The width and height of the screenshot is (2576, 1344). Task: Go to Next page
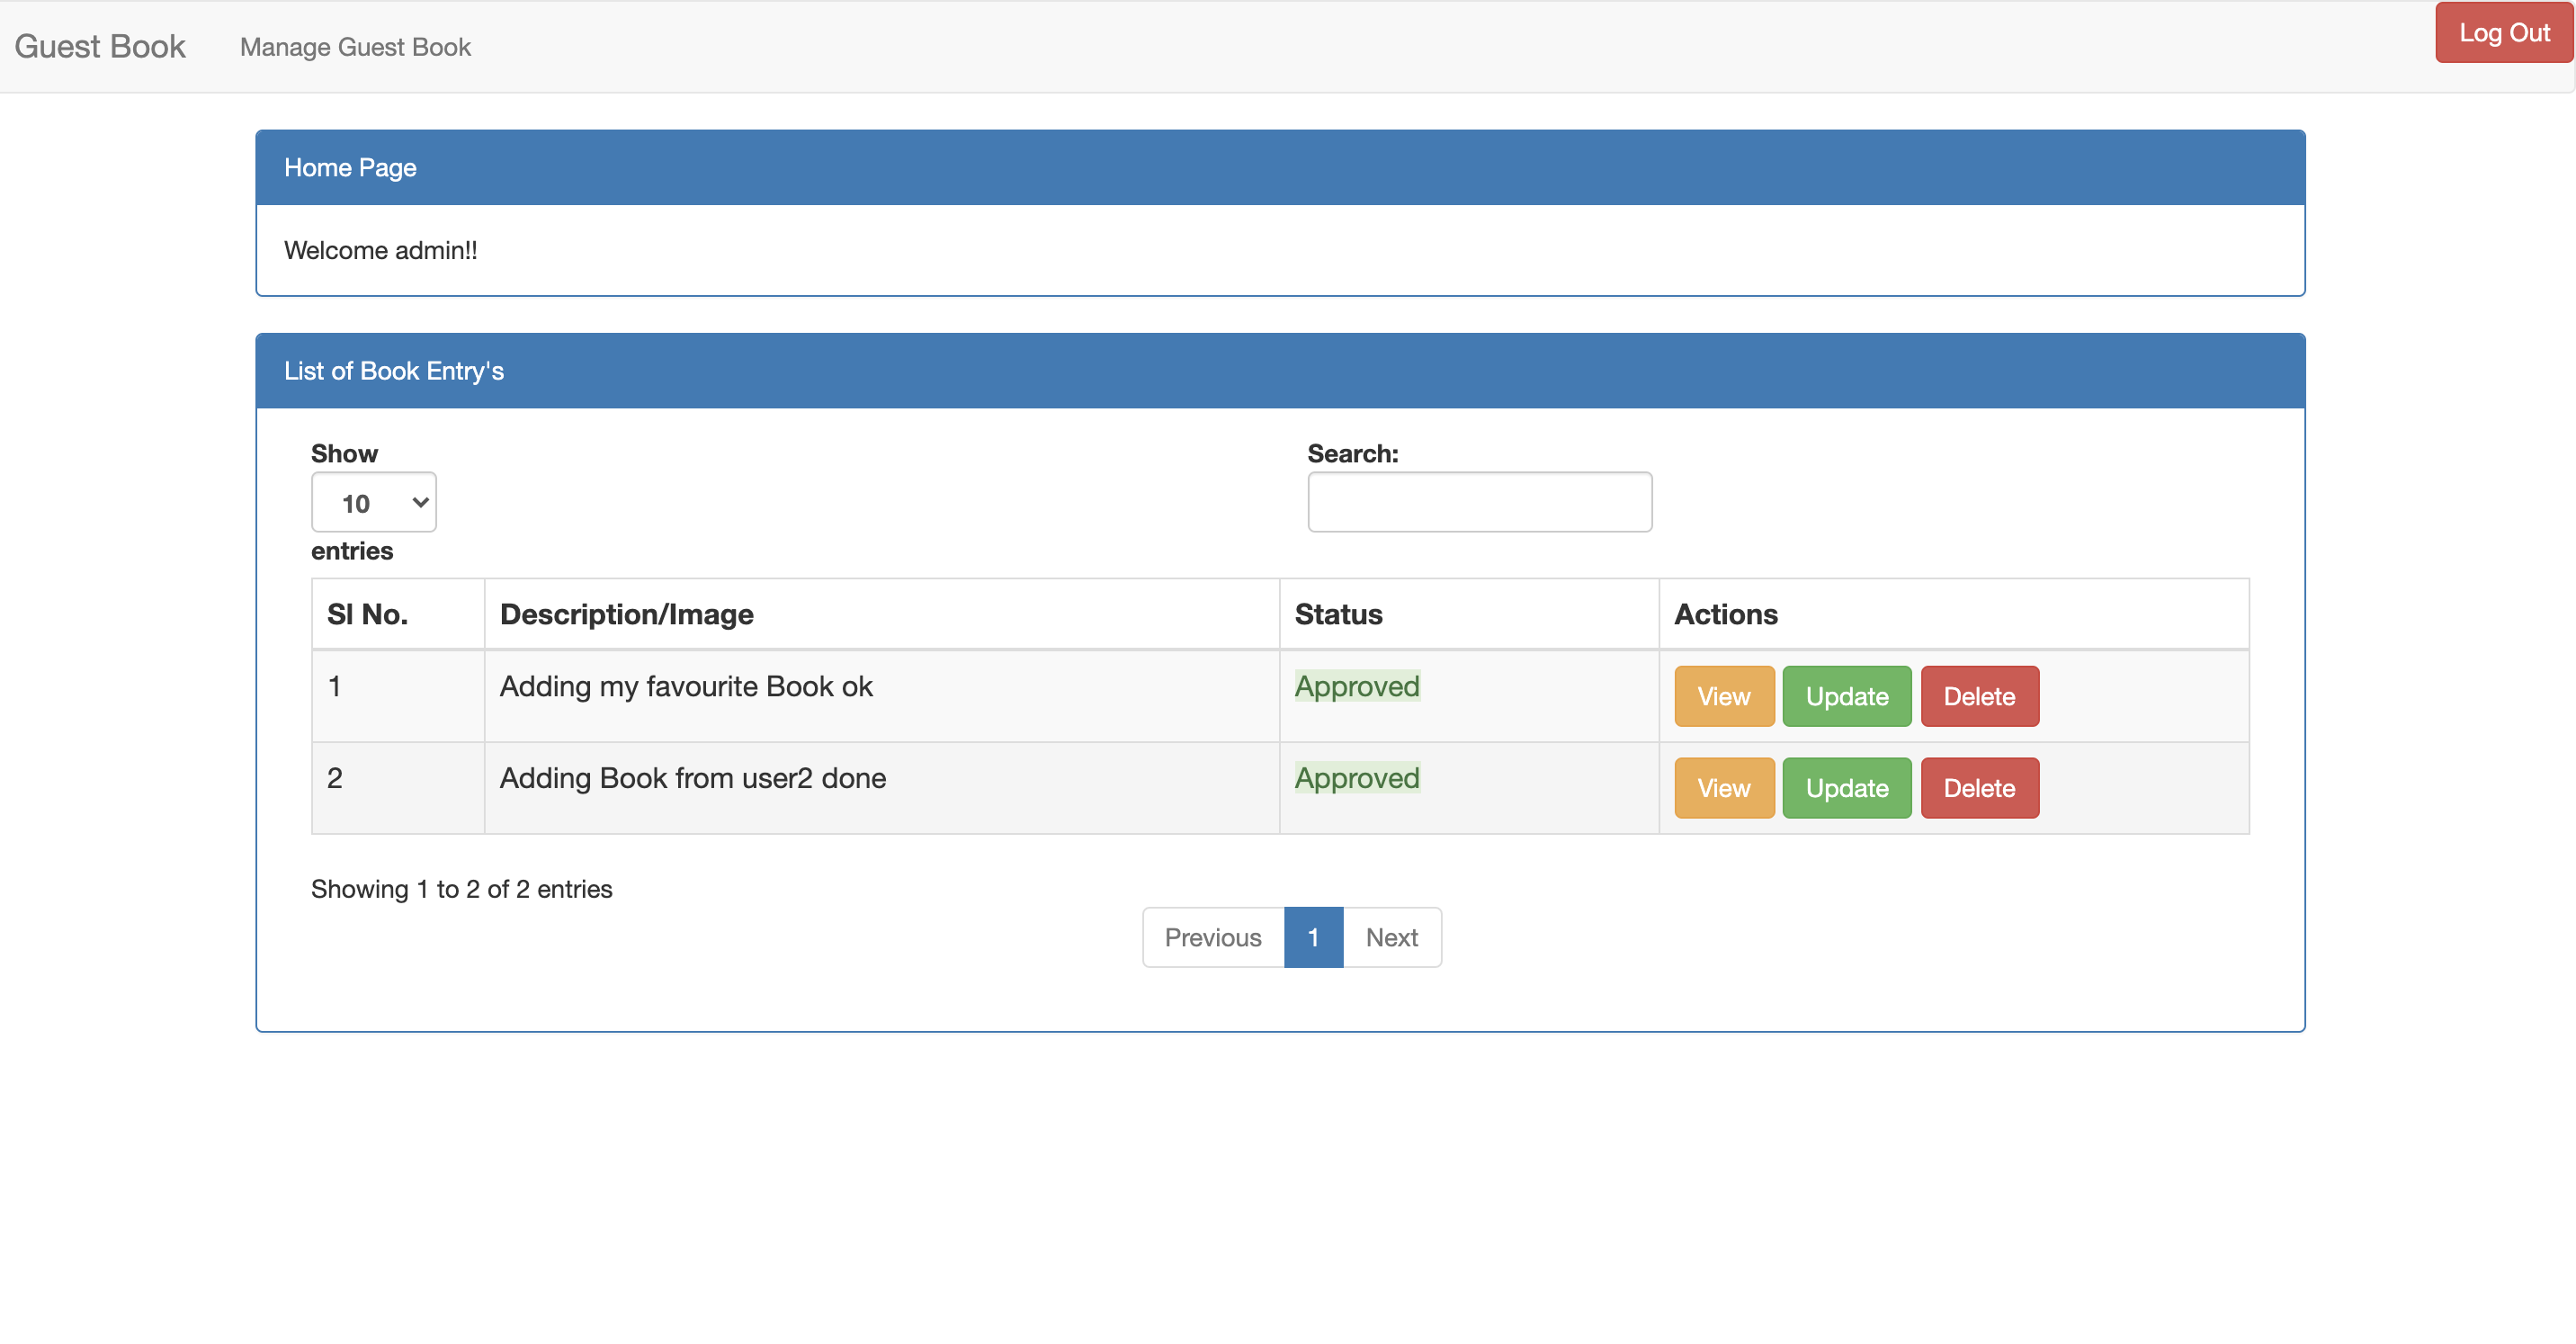1391,938
